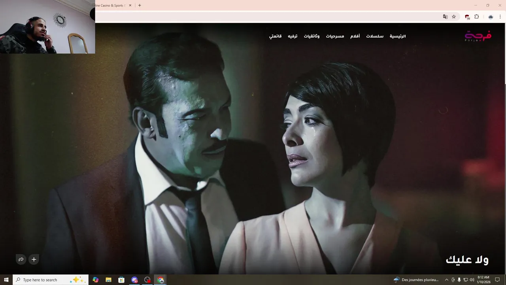
Task: Click the Translate this page icon
Action: [x=445, y=17]
